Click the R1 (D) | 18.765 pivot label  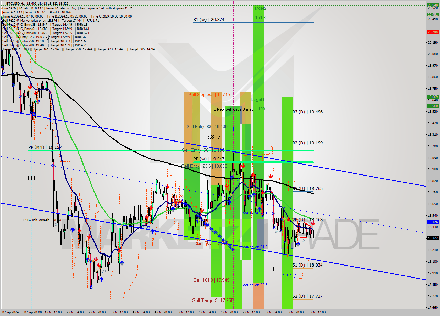(x=308, y=189)
